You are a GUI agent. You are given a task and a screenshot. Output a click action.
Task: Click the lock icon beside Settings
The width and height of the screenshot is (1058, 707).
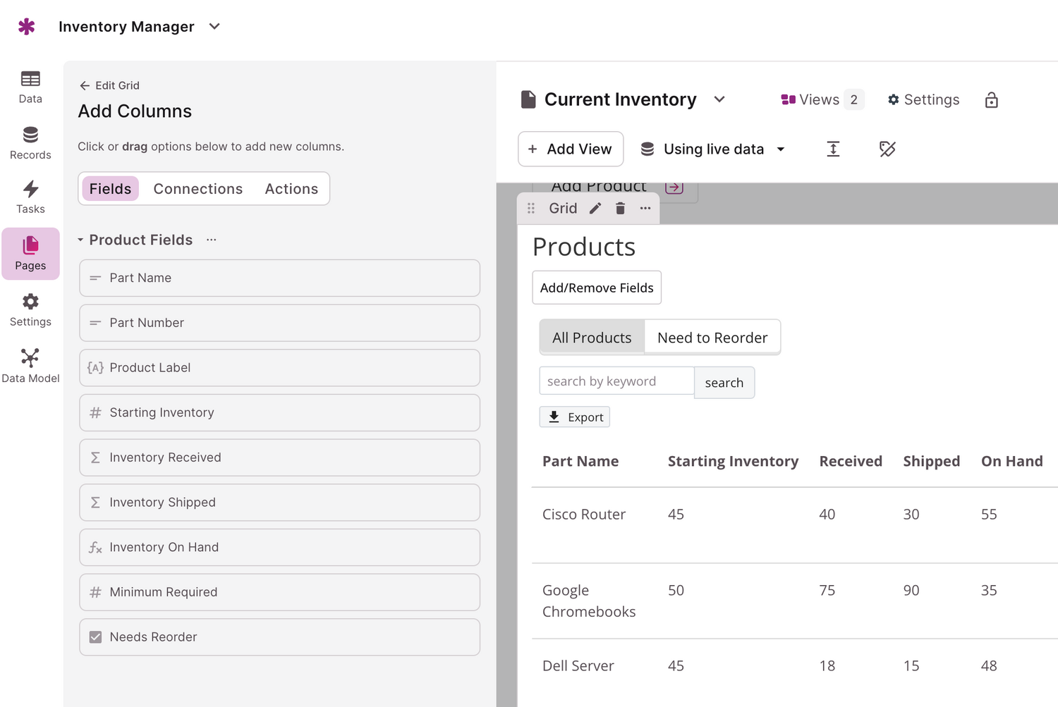(991, 100)
